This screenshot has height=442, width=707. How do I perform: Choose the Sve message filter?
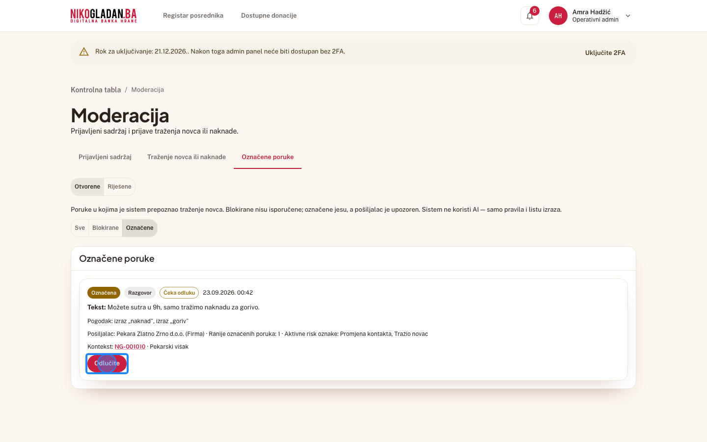(x=80, y=228)
